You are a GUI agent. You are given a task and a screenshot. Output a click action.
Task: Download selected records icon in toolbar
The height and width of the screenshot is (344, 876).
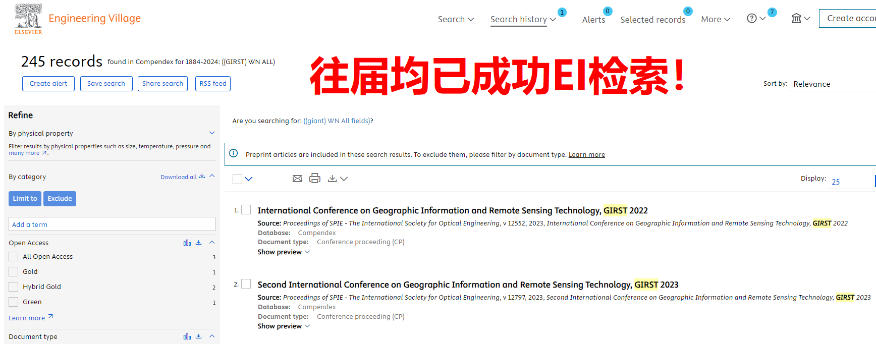pyautogui.click(x=332, y=179)
